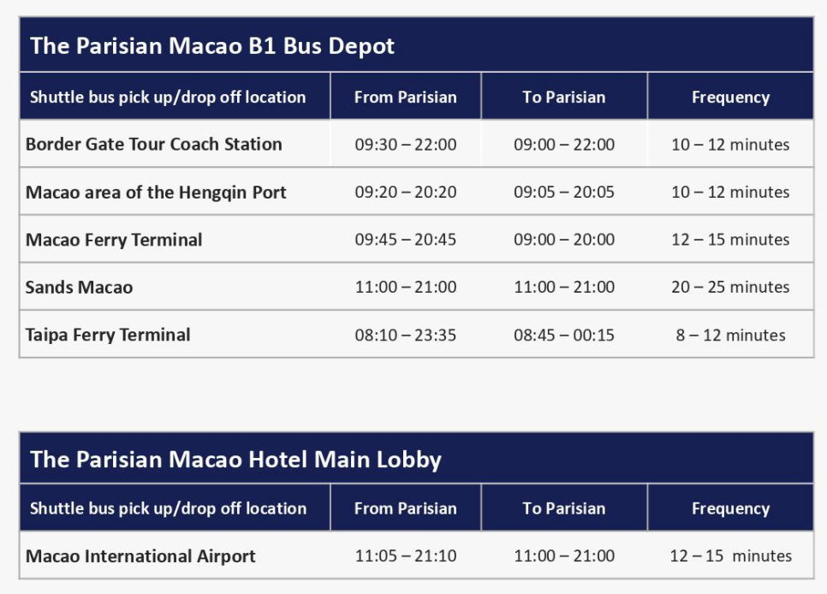The width and height of the screenshot is (827, 594).
Task: Click Frequency header in Hotel Main Lobby table
Action: (730, 508)
